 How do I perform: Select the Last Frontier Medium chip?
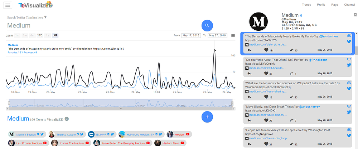click(x=29, y=143)
